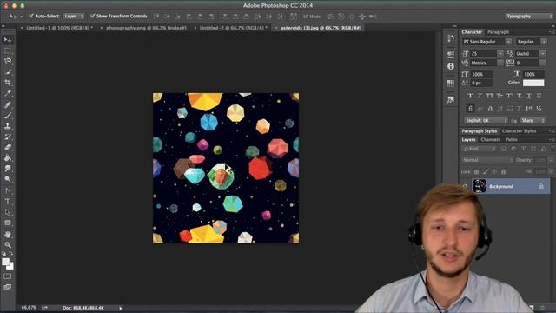
Task: Switch to the Untitled-2 document tab
Action: (233, 28)
